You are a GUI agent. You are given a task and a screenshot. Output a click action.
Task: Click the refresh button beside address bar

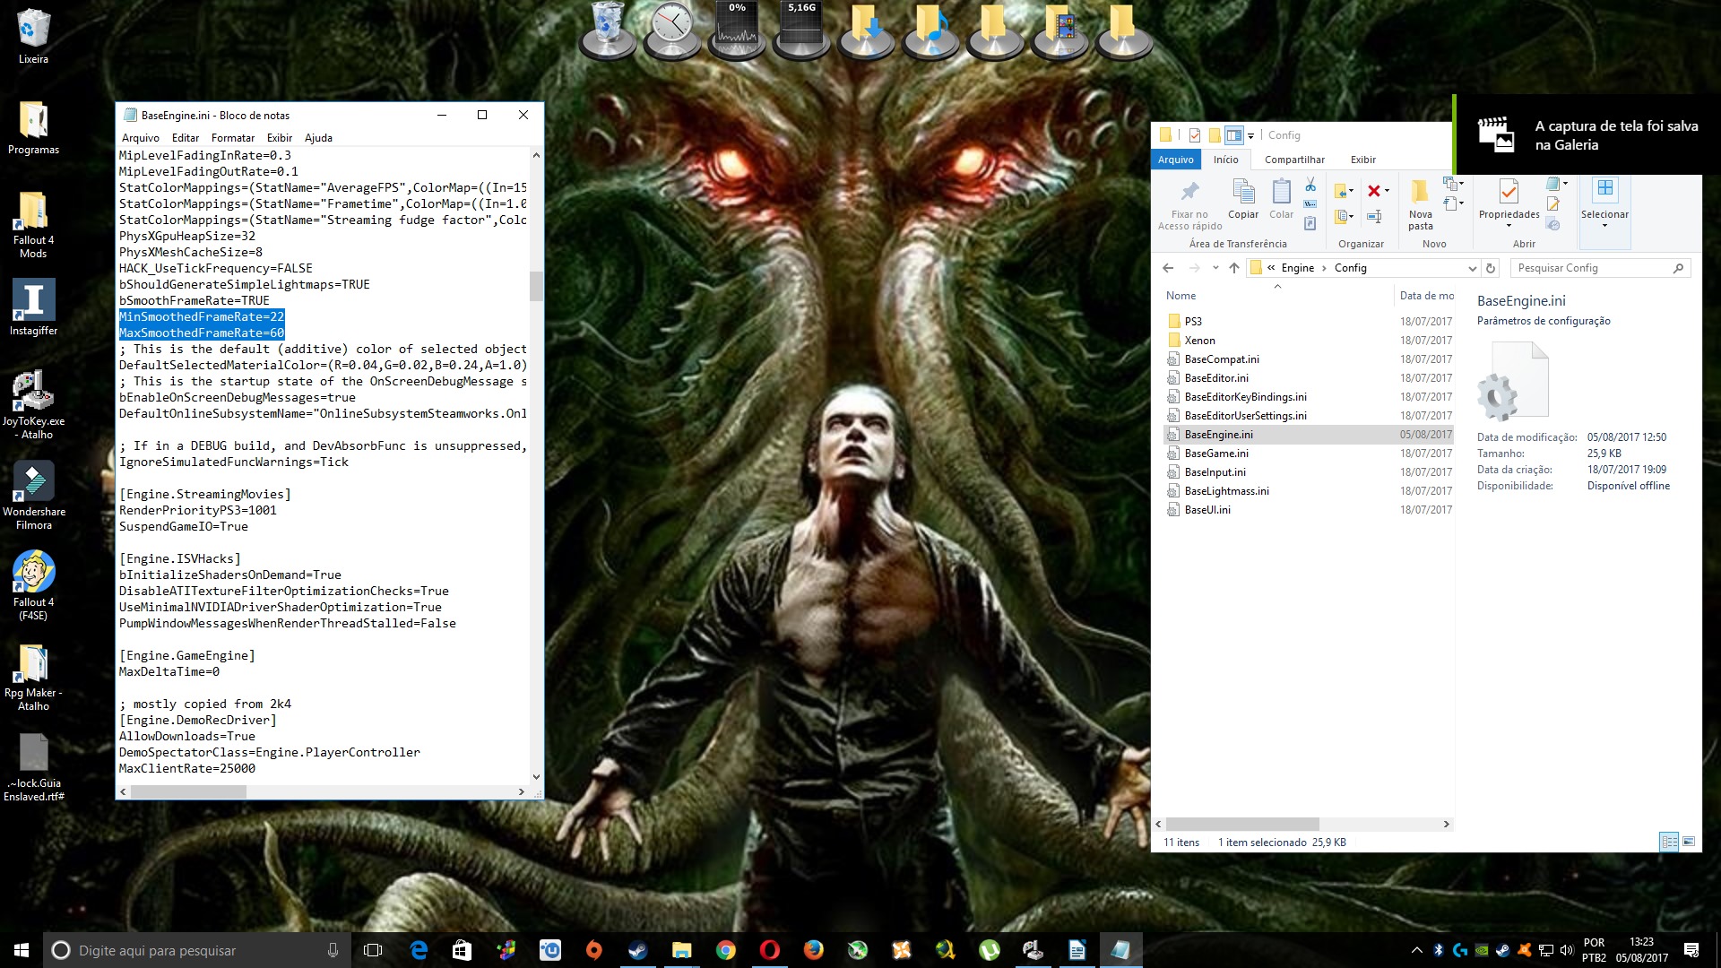pyautogui.click(x=1491, y=268)
